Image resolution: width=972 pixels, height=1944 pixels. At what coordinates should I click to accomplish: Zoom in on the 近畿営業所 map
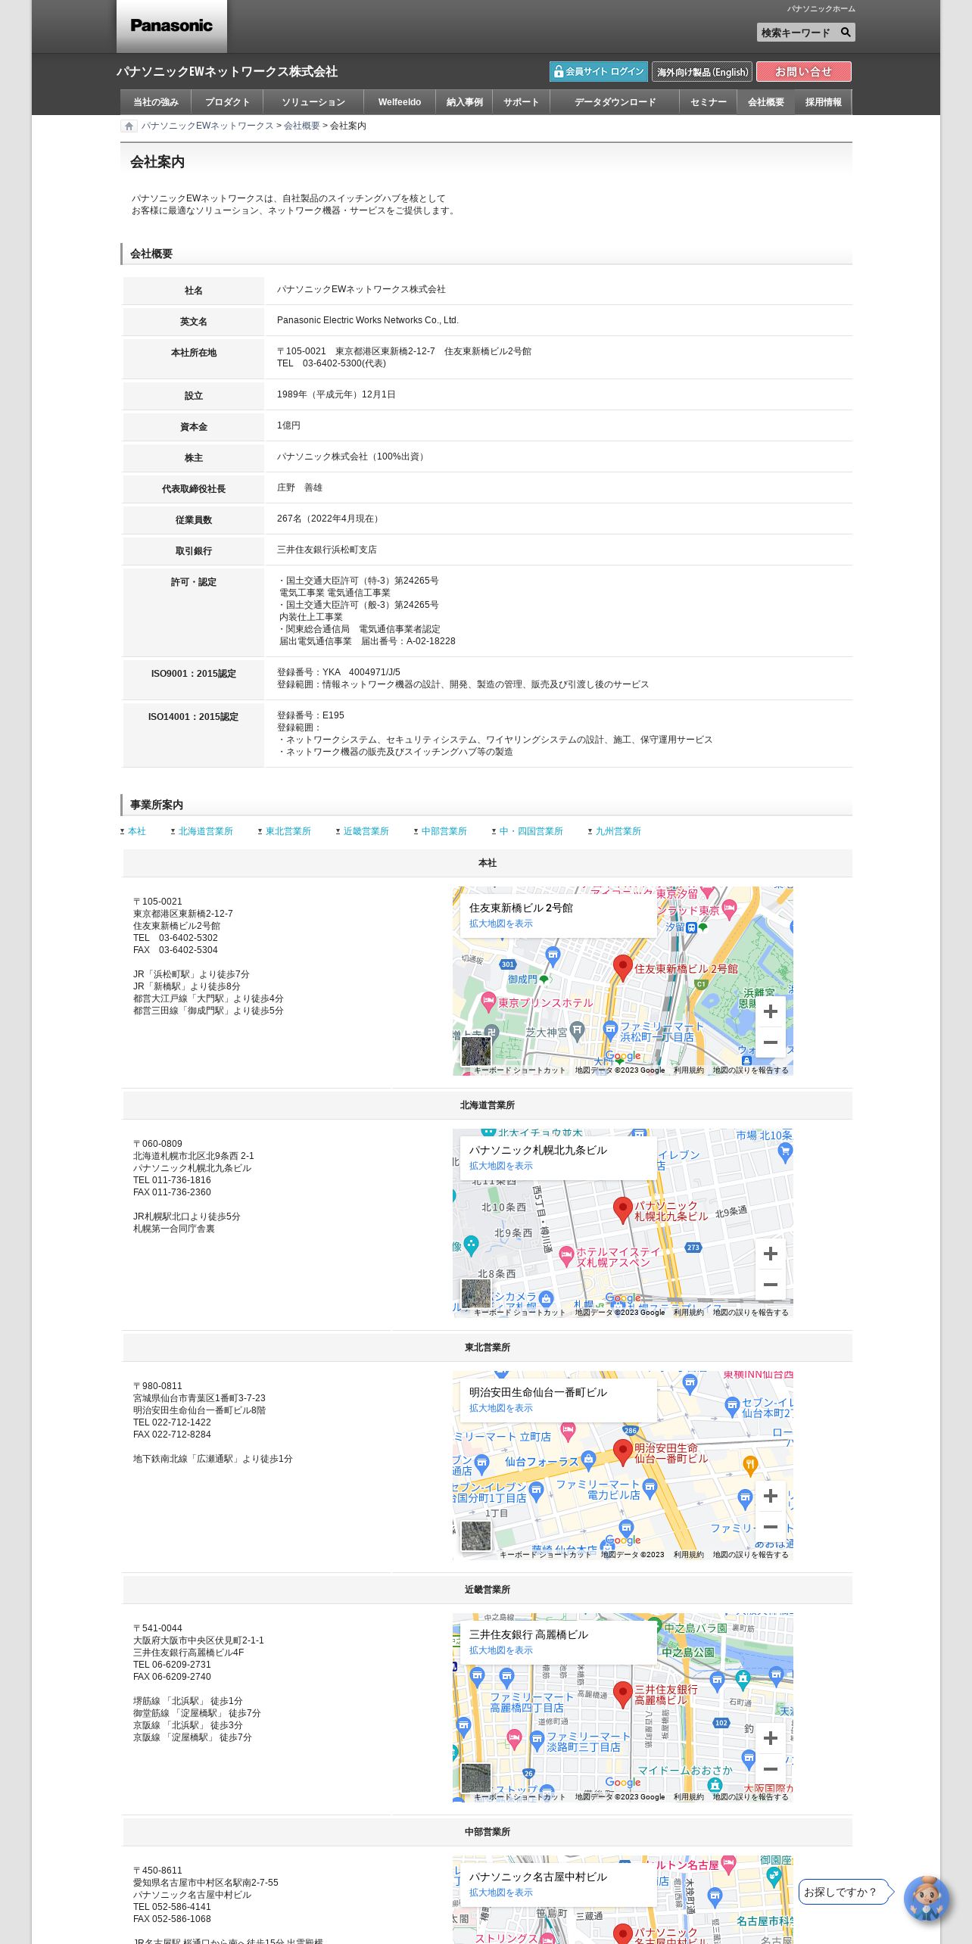[x=771, y=1738]
